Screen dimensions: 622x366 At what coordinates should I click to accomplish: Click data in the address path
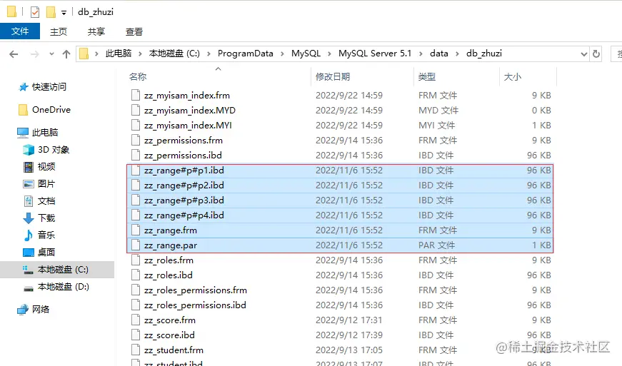point(439,54)
